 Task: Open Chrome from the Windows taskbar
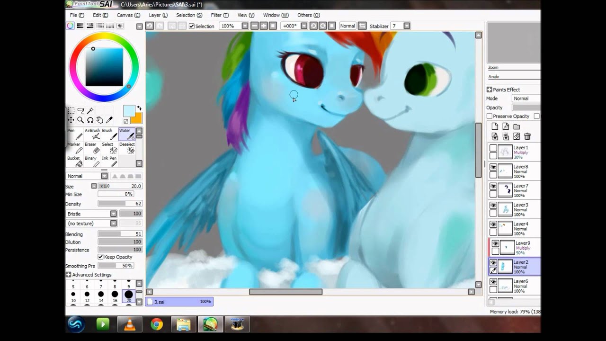pos(157,324)
